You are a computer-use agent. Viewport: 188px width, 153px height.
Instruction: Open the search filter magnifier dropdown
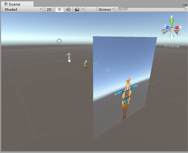pyautogui.click(x=120, y=9)
